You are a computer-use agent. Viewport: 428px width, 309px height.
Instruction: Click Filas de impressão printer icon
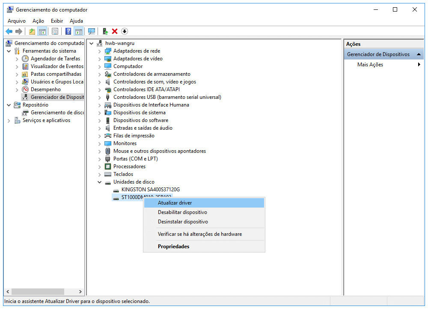pyautogui.click(x=108, y=136)
